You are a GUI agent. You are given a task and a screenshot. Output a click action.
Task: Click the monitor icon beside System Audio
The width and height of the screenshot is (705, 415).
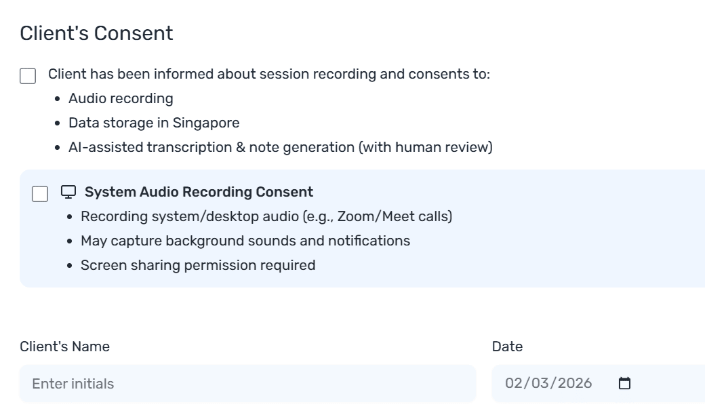tap(68, 192)
